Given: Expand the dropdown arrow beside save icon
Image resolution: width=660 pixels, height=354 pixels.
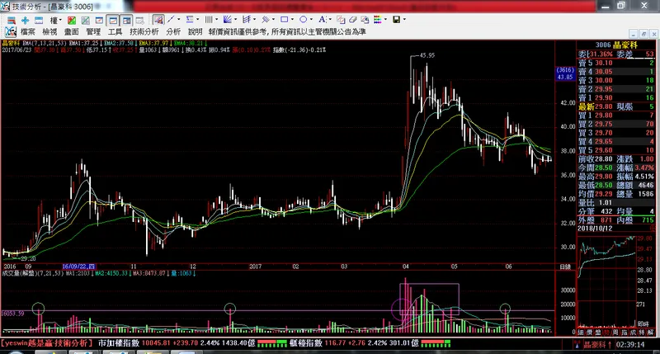Looking at the screenshot, I should pos(406,19).
